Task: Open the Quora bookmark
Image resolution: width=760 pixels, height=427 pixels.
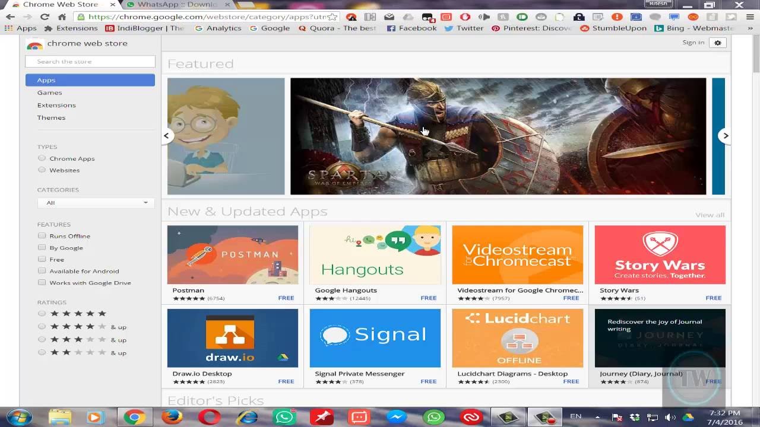Action: pyautogui.click(x=337, y=28)
